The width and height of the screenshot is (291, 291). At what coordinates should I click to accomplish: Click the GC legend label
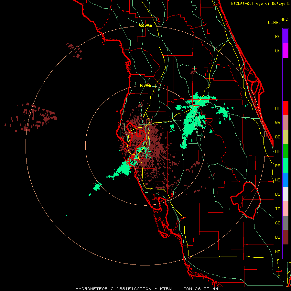(277, 223)
